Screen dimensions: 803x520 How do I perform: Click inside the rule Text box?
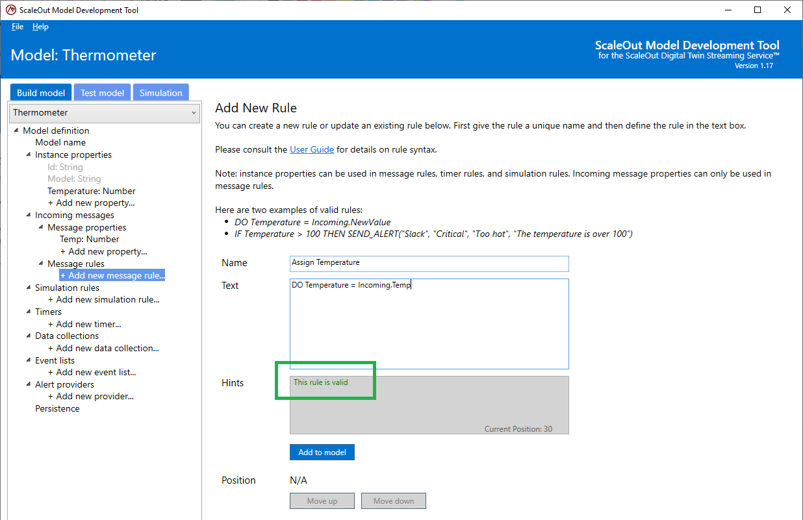429,324
